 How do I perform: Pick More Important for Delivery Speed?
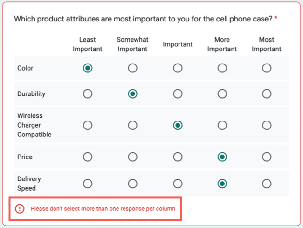click(222, 184)
